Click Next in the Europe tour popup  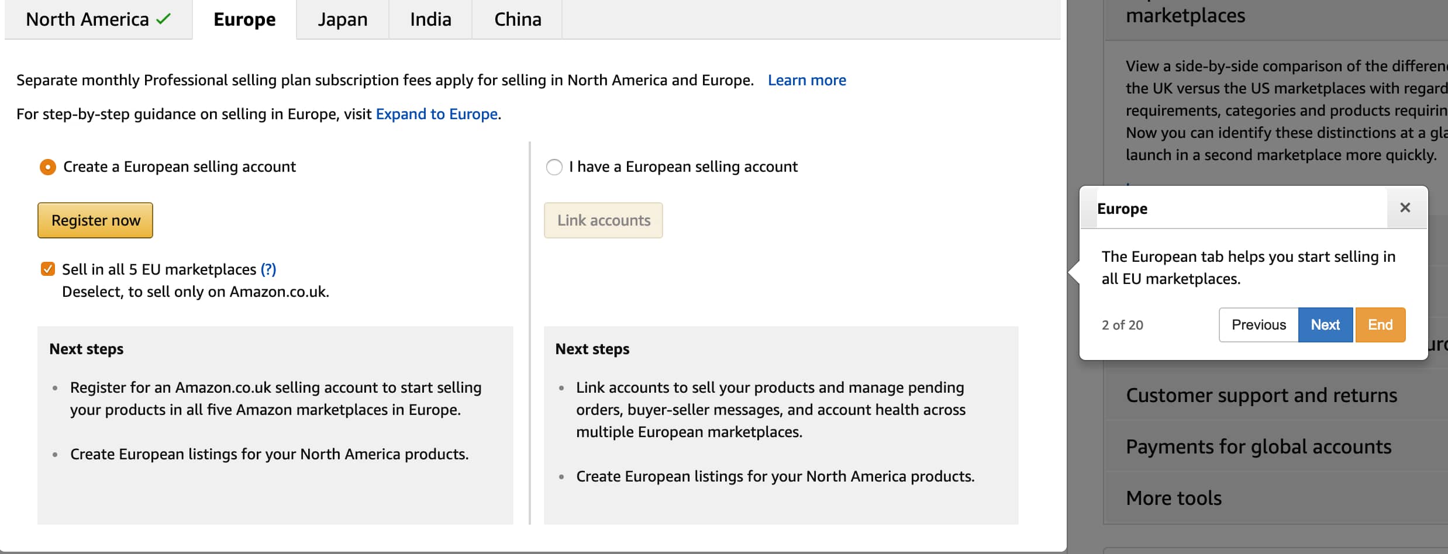1325,324
